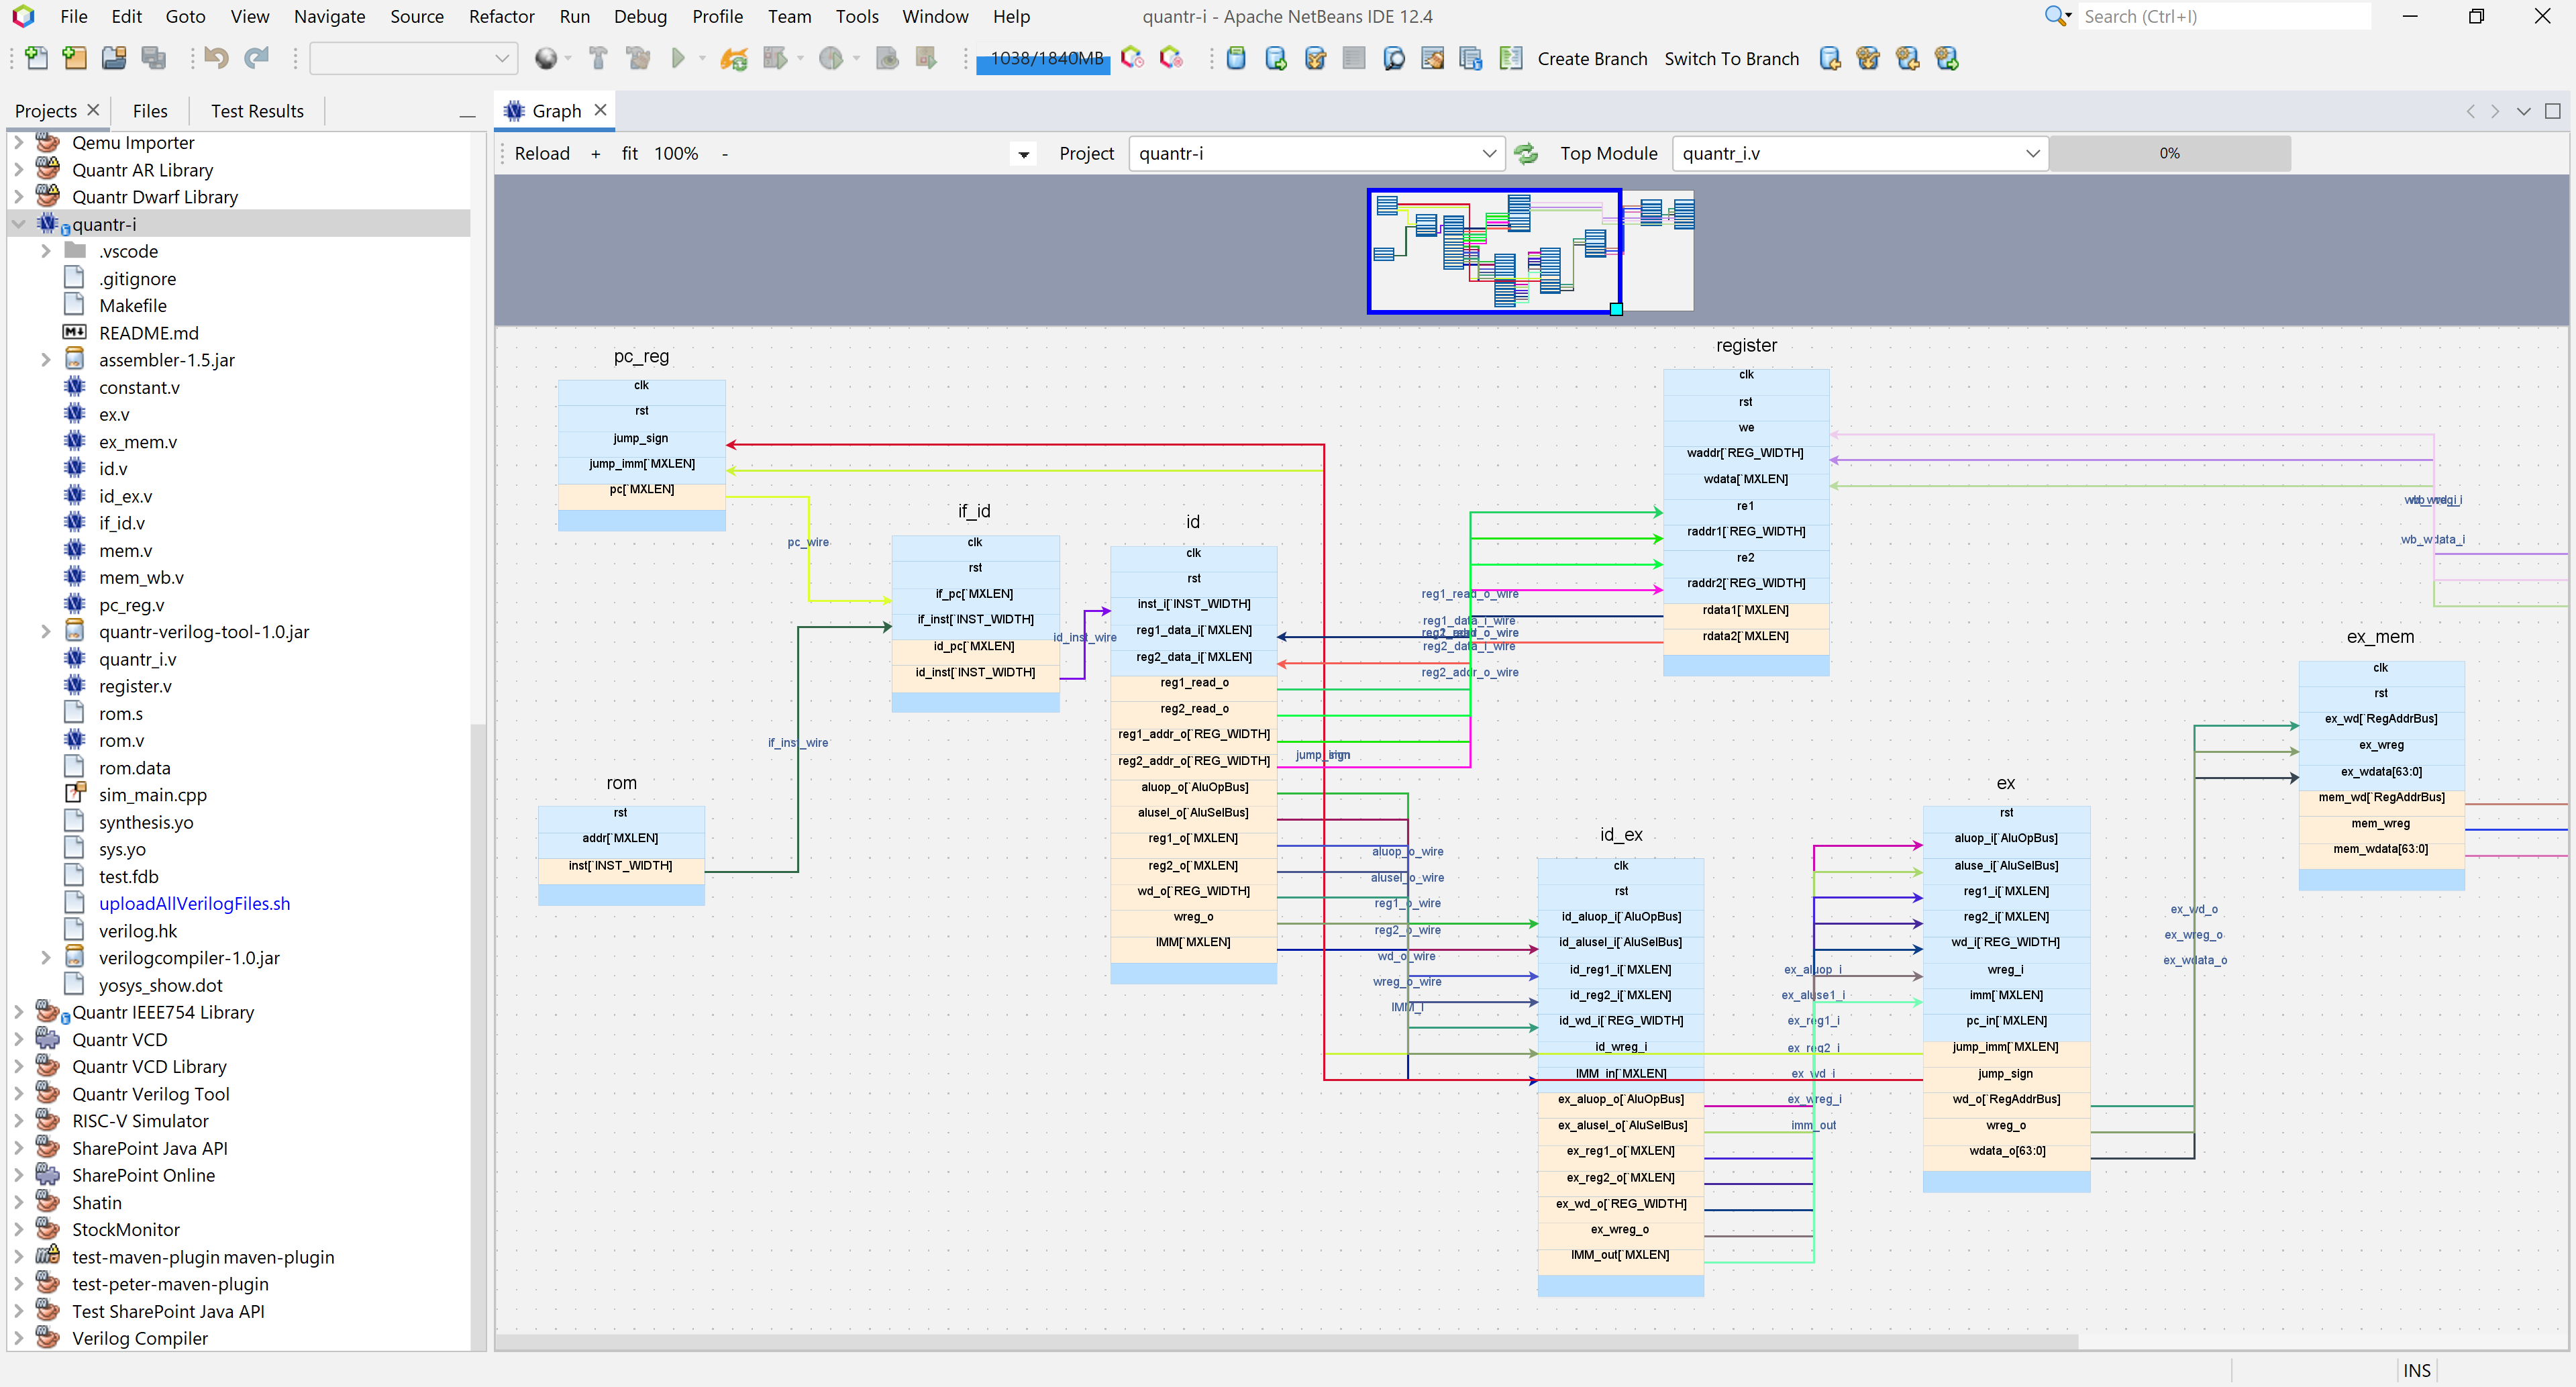
Task: Open the Navigate menu
Action: click(329, 16)
